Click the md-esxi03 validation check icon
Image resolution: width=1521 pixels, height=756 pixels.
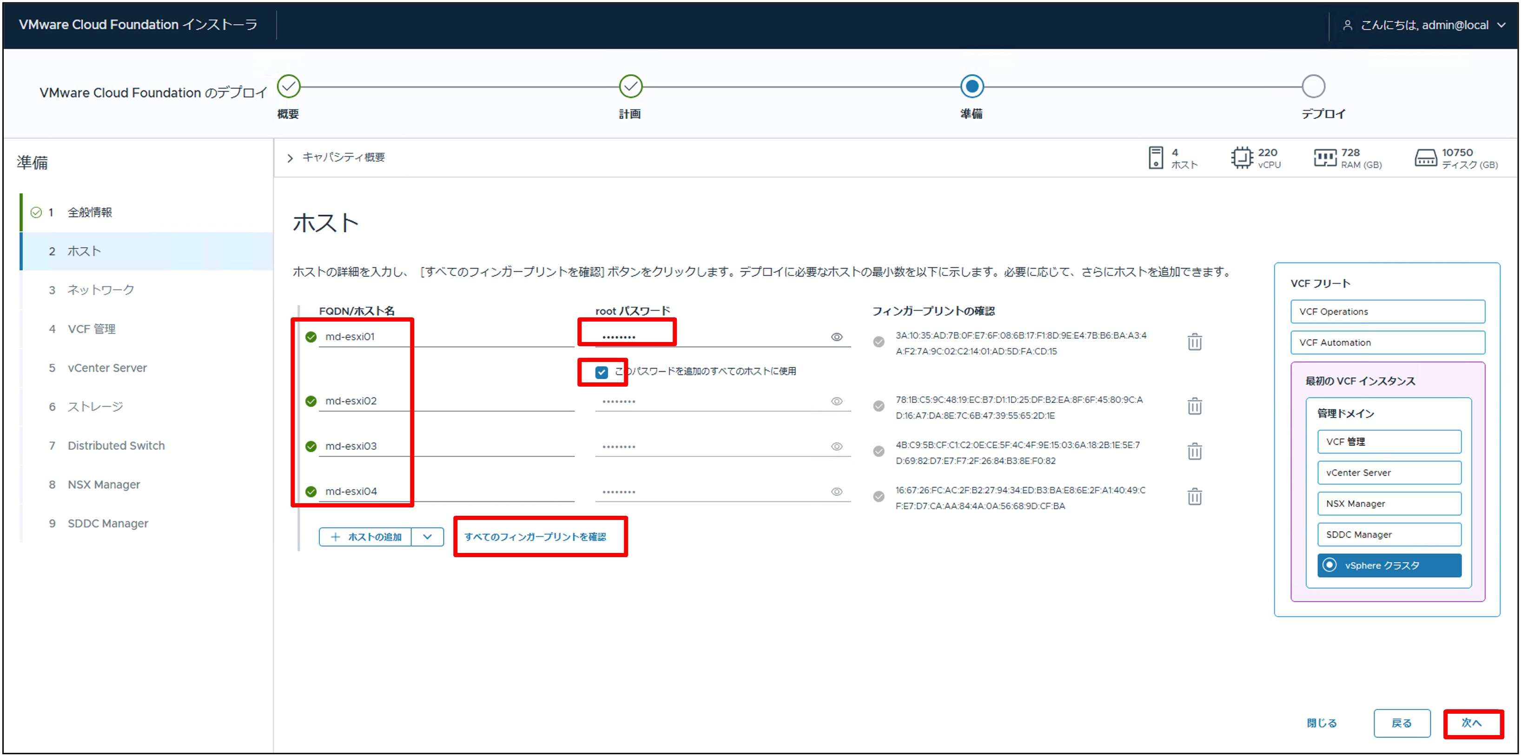tap(311, 447)
